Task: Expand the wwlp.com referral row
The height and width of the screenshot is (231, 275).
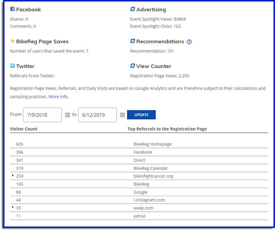Action: point(13,207)
